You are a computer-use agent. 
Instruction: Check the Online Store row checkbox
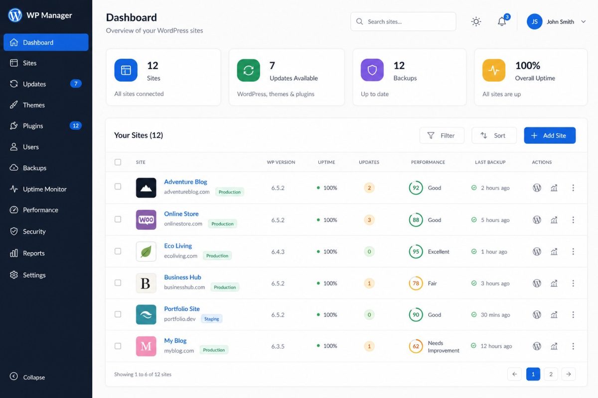(118, 219)
